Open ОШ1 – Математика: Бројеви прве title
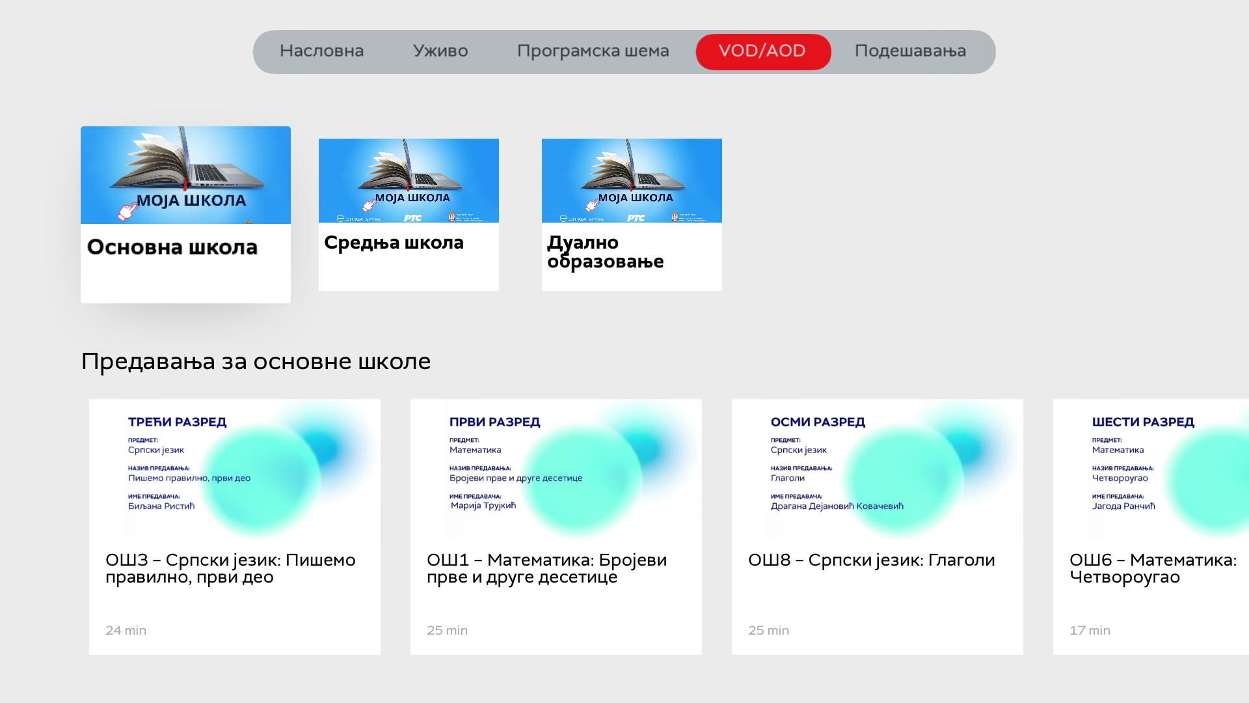This screenshot has width=1249, height=703. click(546, 569)
